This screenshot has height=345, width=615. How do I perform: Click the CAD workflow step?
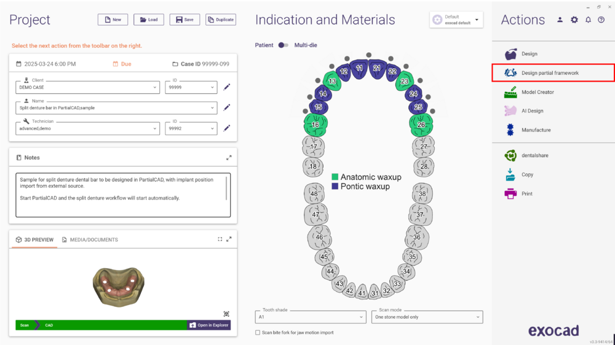click(49, 325)
